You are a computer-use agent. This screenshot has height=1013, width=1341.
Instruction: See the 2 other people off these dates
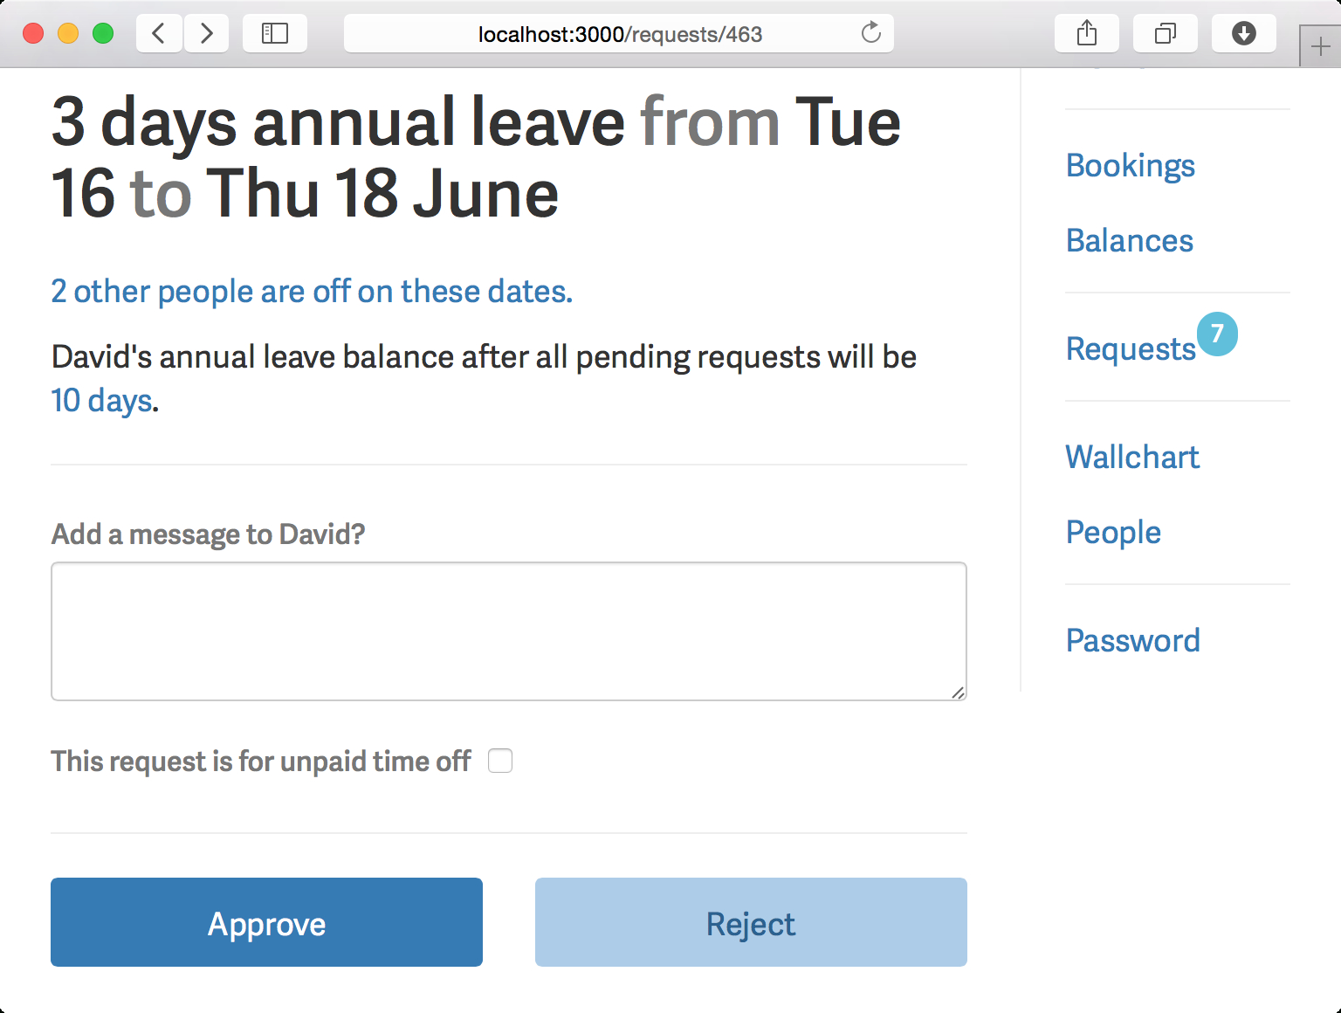click(x=311, y=291)
